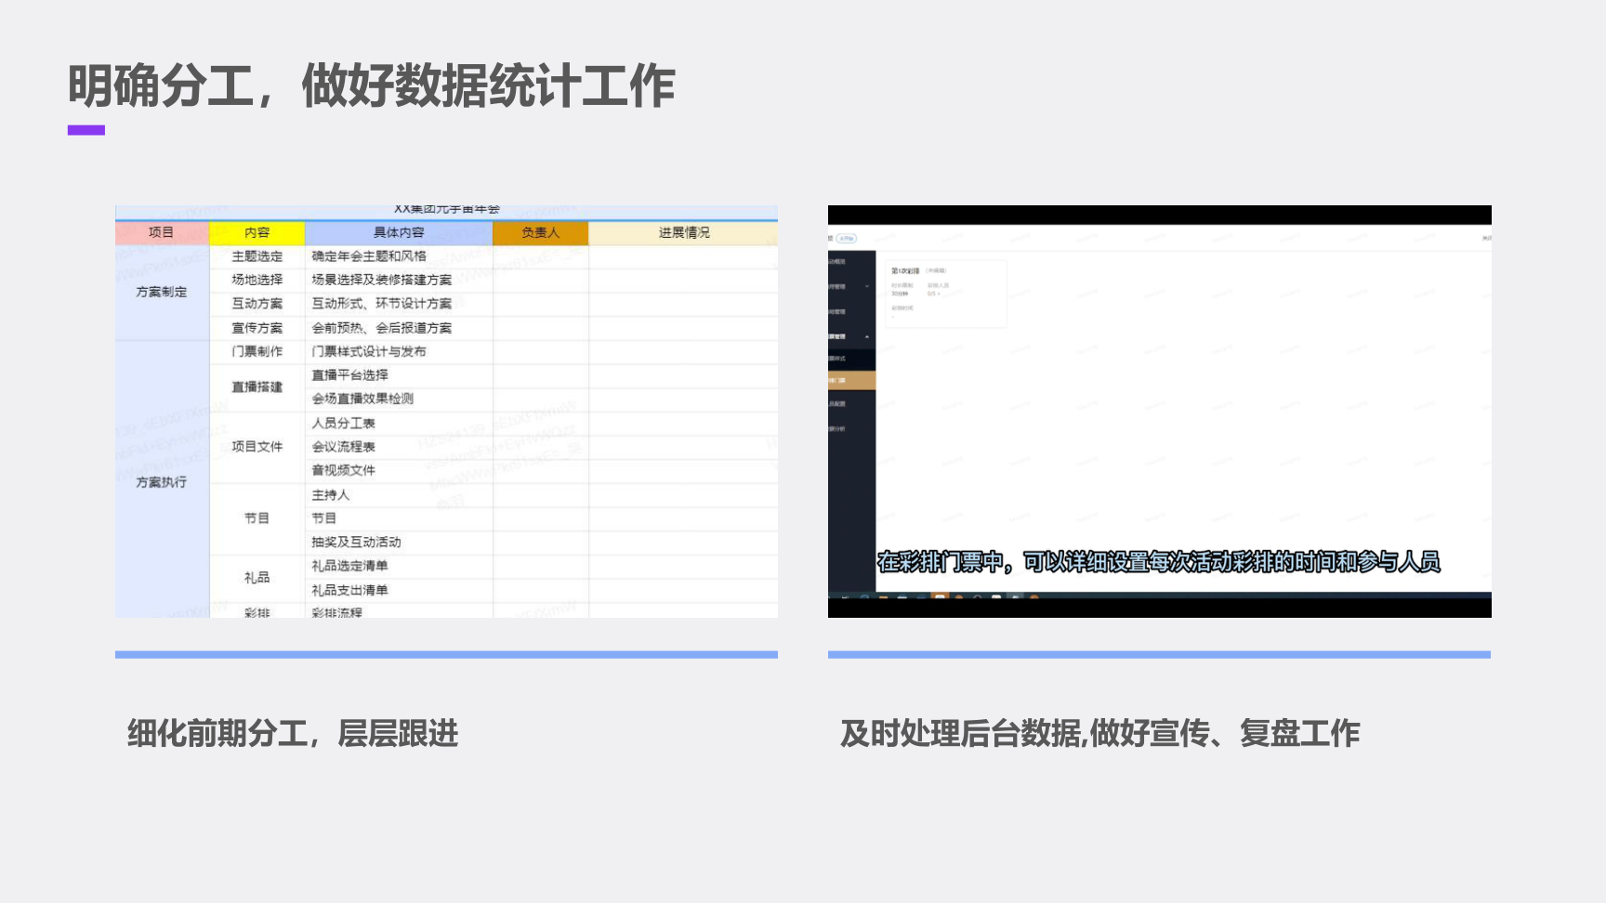Viewport: 1606px width, 903px height.
Task: Click the spreadsheet screenshot on the left
Action: [x=446, y=412]
